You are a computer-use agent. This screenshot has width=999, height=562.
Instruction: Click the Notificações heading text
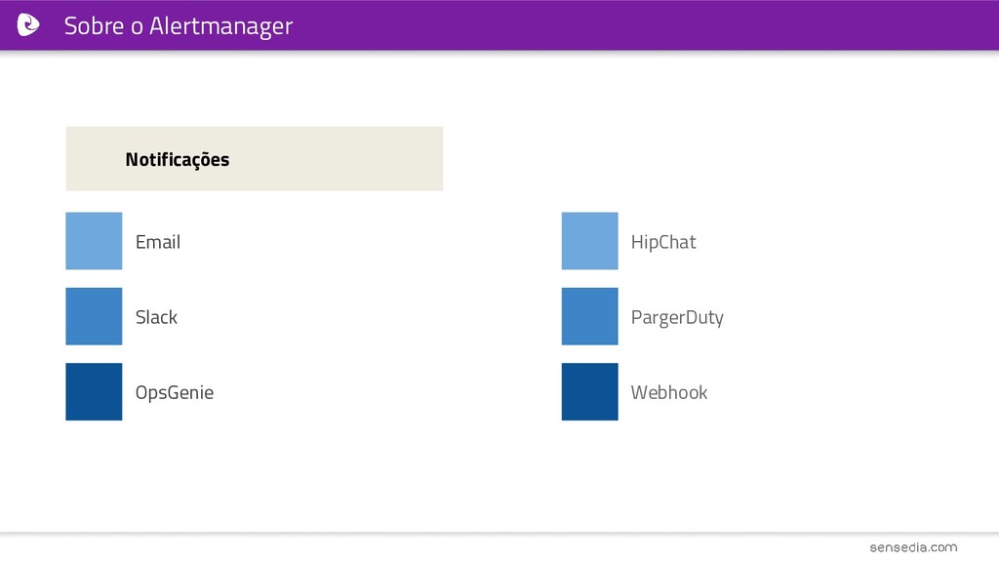178,160
